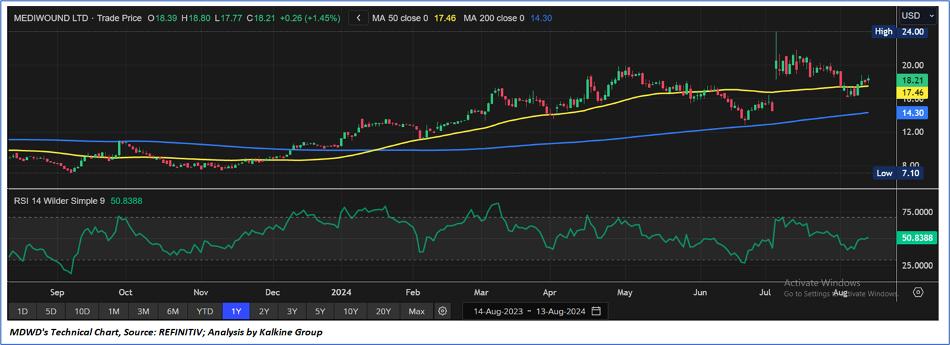Viewport: 950px width, 345px height.
Task: Click the MEDIWOUND LTD Trade Price title
Action: [x=78, y=18]
